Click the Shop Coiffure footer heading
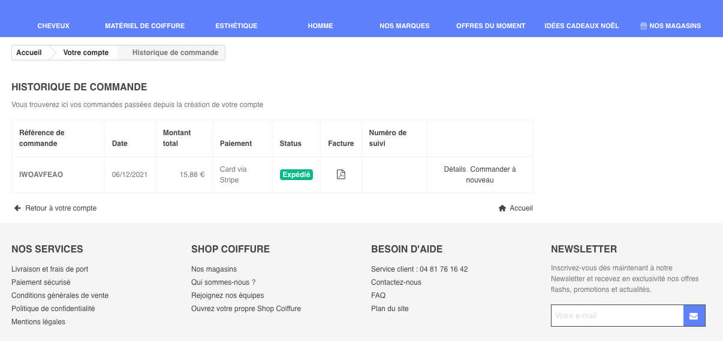Viewport: 723px width, 341px height. [231, 249]
